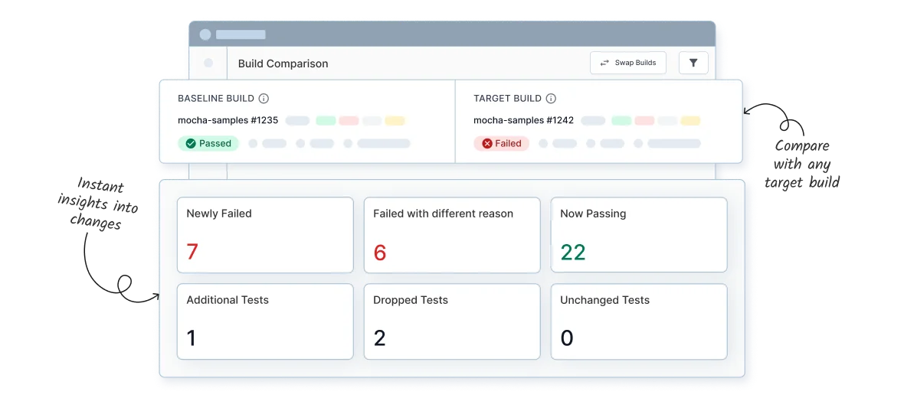Click red tag chip in baseline build
The width and height of the screenshot is (904, 398).
tap(349, 121)
